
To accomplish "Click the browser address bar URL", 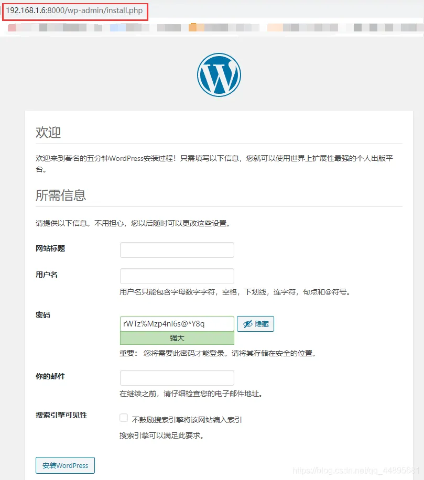I will (x=74, y=10).
